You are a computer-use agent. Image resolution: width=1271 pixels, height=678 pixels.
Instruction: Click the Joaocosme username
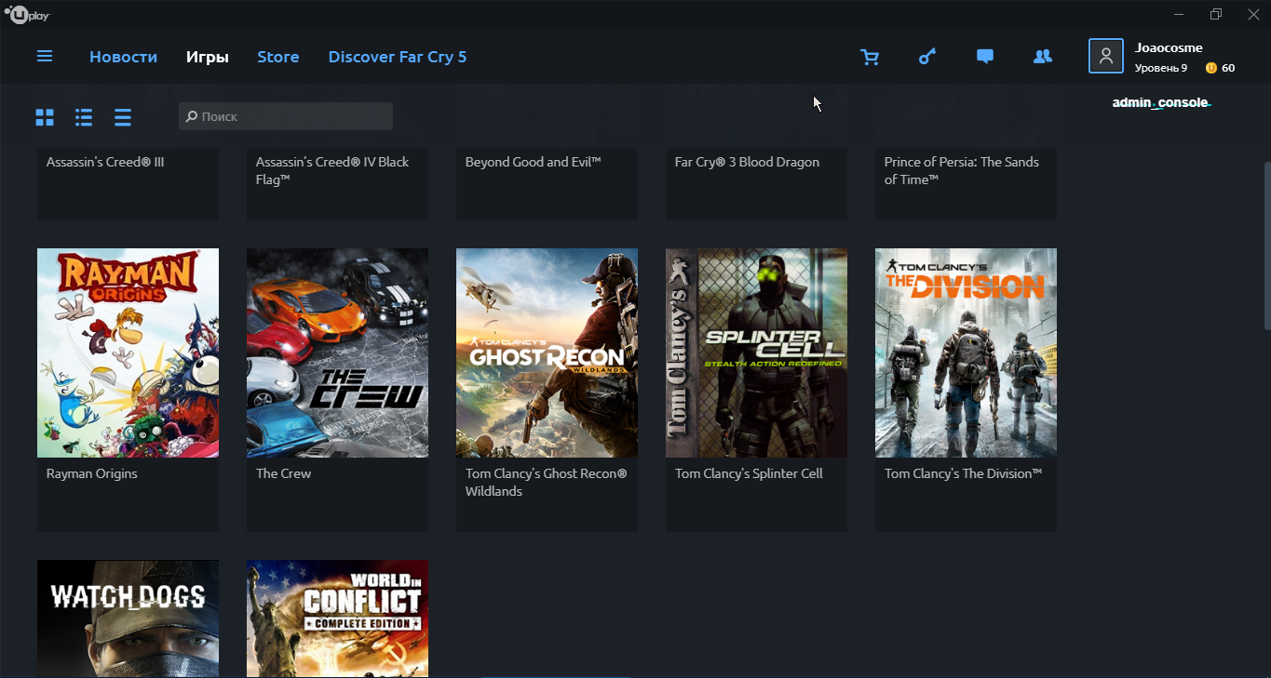pyautogui.click(x=1169, y=47)
